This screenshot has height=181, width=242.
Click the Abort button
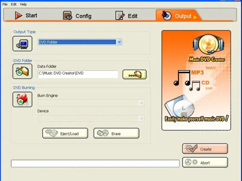tap(205, 162)
